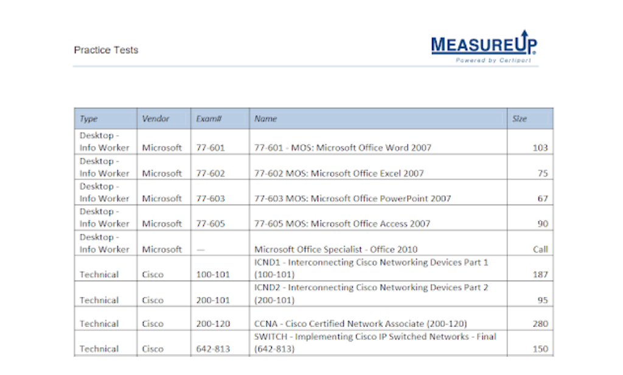Select name "77-601 - MOS: Microsoft Office Word 2007"
The image size is (623, 375).
point(343,148)
